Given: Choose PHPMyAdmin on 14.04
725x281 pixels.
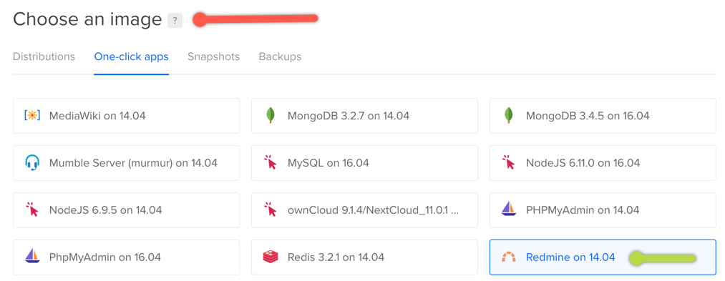Looking at the screenshot, I should (x=603, y=210).
